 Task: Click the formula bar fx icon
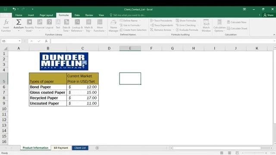(x=46, y=41)
